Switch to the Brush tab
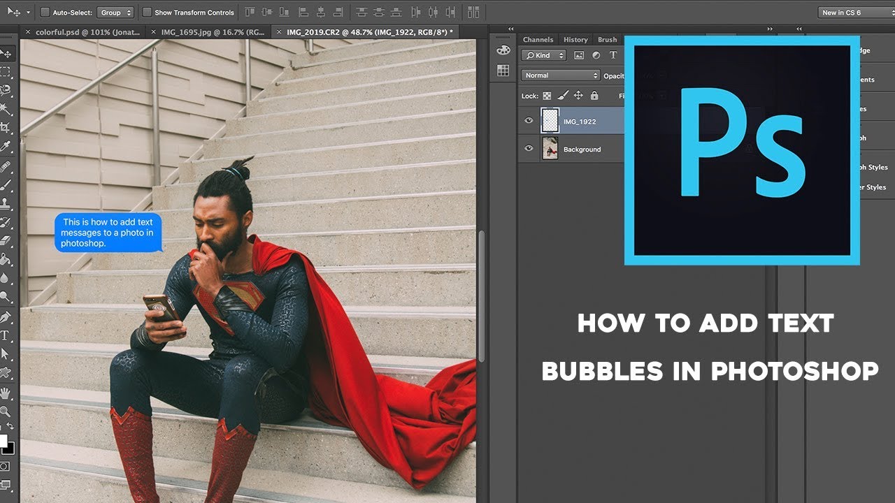This screenshot has height=503, width=895. pos(607,40)
